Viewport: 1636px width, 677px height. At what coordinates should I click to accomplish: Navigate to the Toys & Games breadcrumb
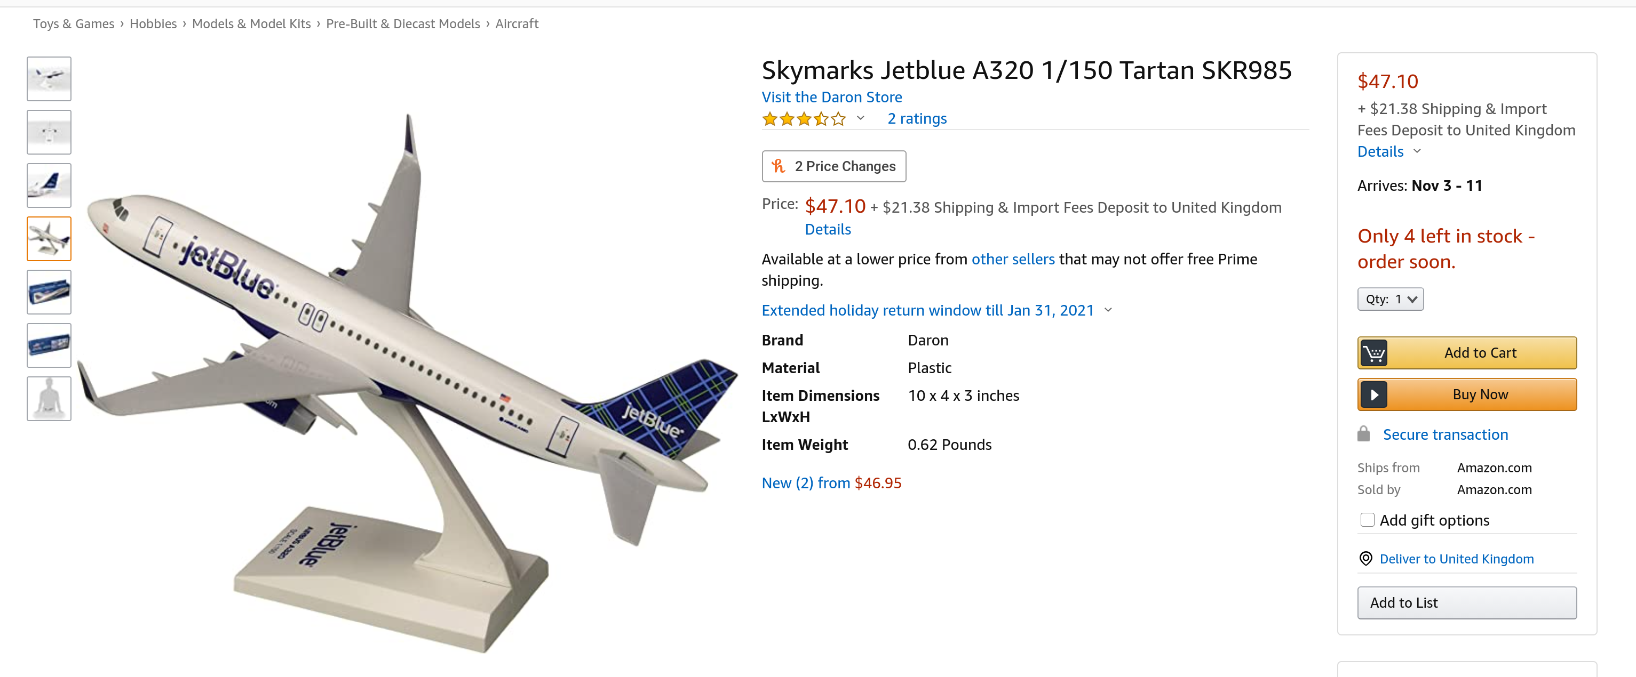pos(73,23)
